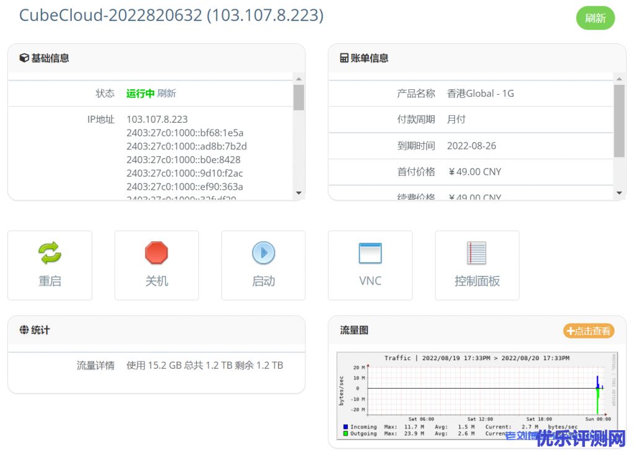Click scroll-down arrow in 基础信息 panel

[299, 193]
